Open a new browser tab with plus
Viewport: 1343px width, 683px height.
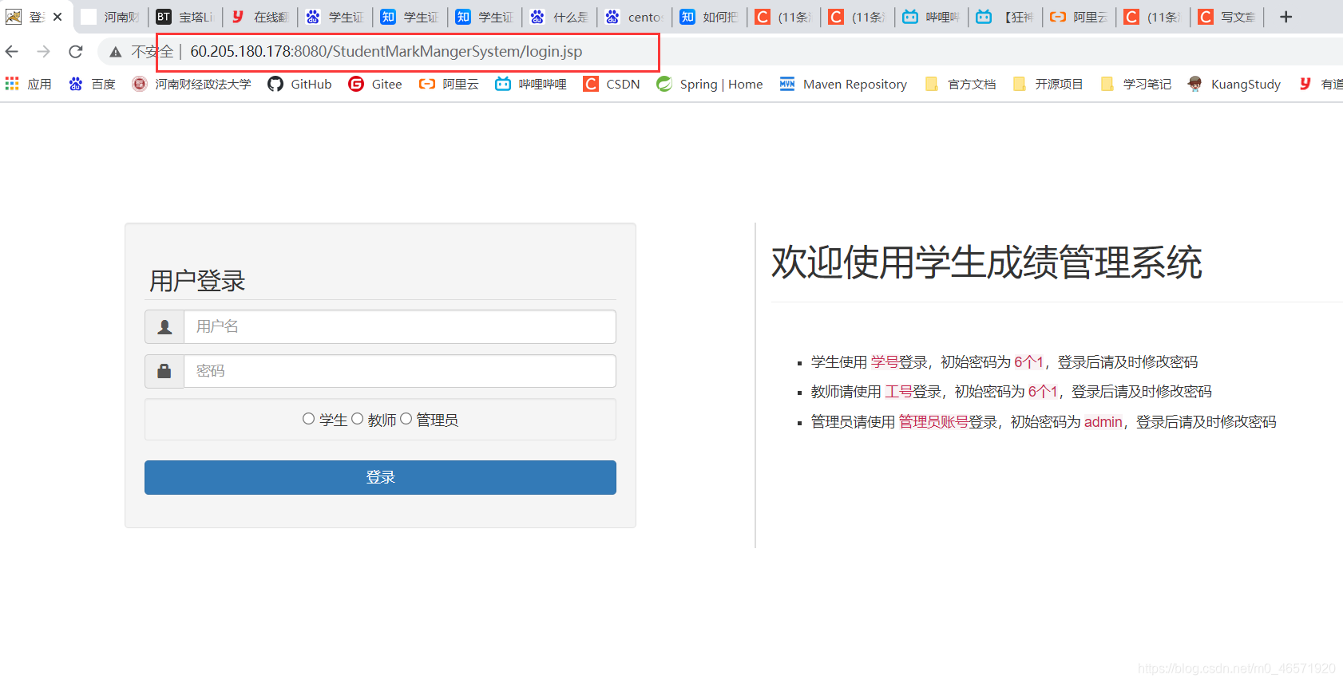click(x=1286, y=17)
